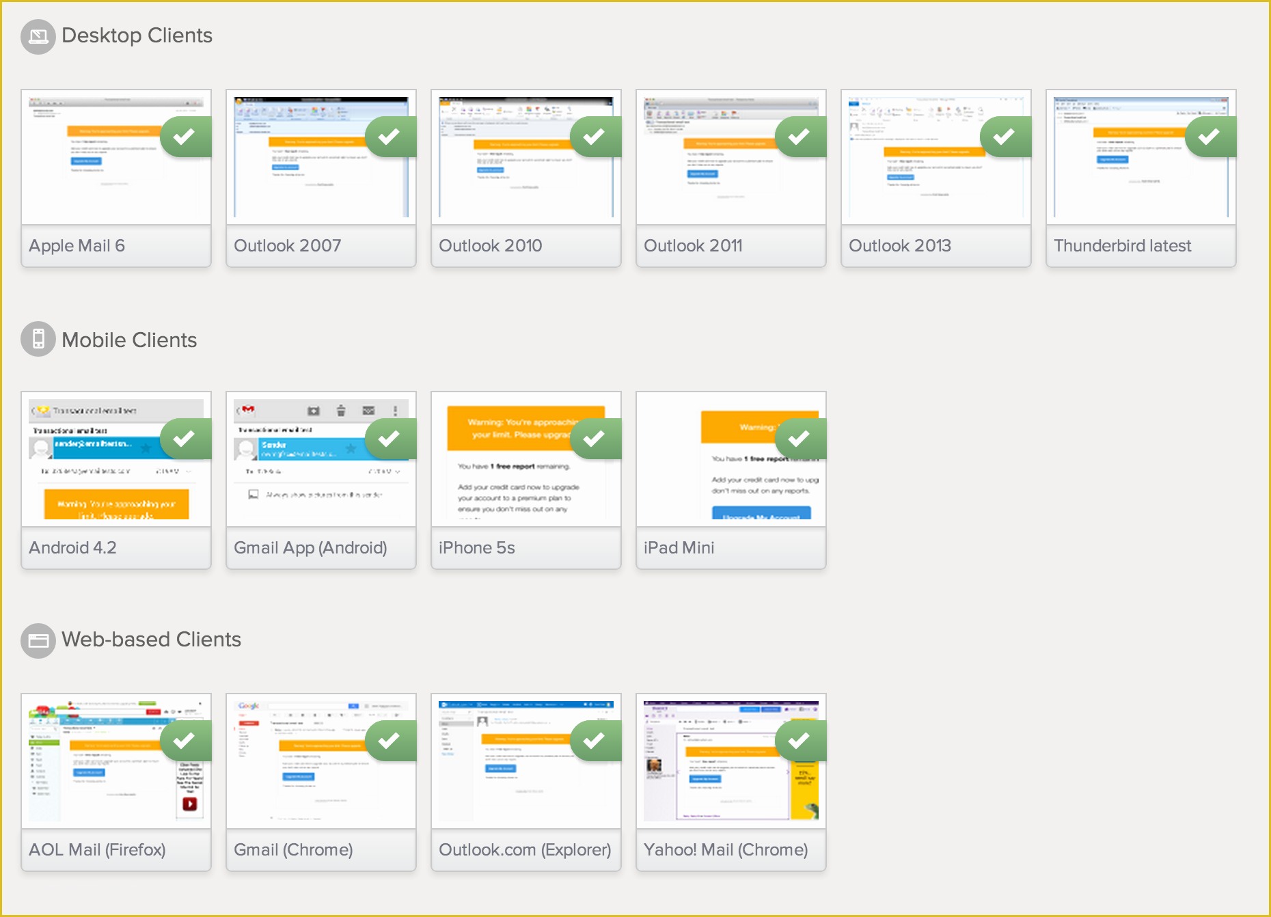1271x917 pixels.
Task: Open the Gmail App (Android) preview thumbnail
Action: pyautogui.click(x=321, y=459)
